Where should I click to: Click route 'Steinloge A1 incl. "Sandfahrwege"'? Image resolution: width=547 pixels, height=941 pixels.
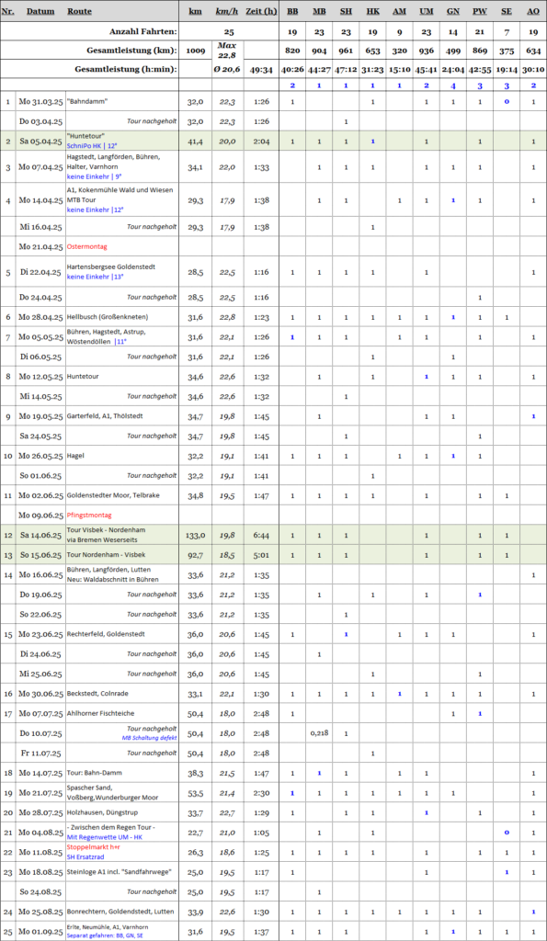(119, 871)
